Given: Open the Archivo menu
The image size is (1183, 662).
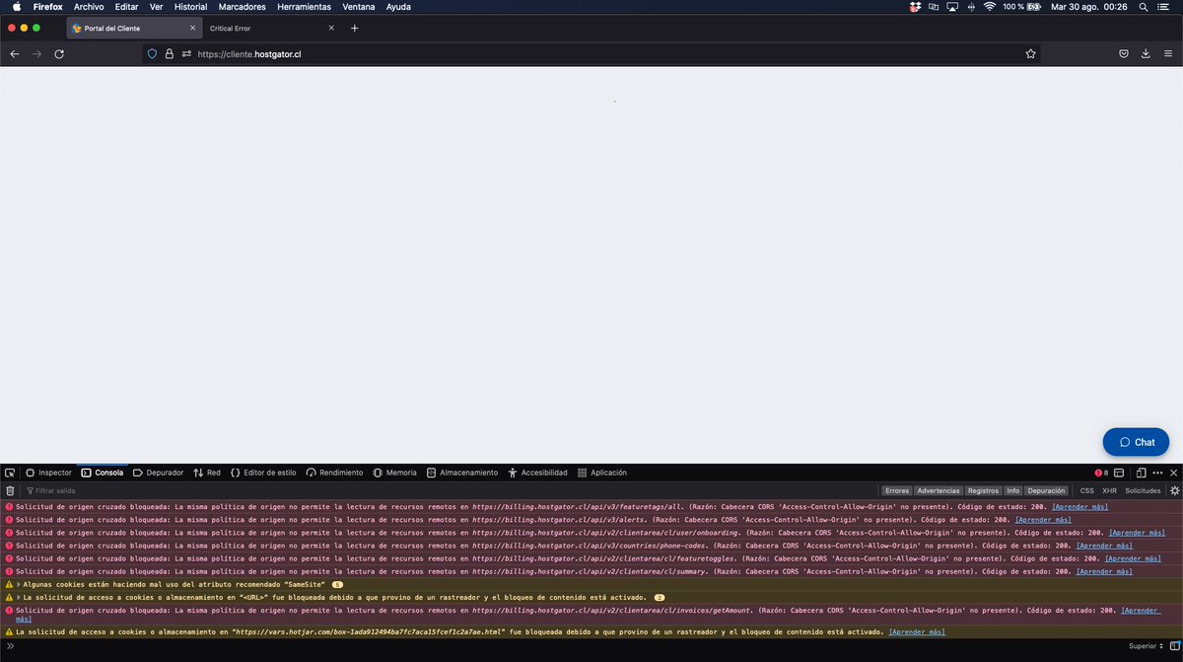Looking at the screenshot, I should point(89,7).
